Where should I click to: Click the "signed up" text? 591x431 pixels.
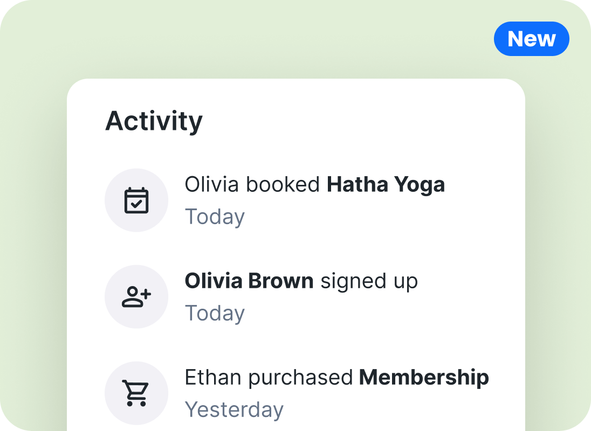click(x=369, y=281)
